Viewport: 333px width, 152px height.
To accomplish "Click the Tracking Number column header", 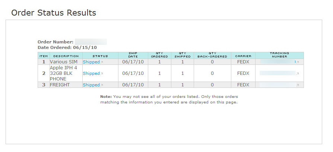I will [x=279, y=55].
